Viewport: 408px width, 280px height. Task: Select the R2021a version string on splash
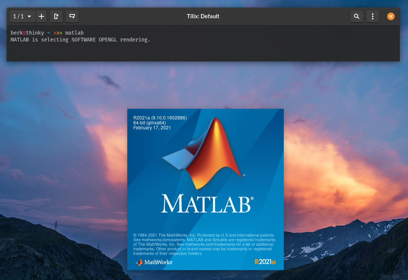160,118
